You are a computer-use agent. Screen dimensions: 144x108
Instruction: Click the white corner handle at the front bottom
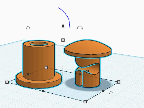[85, 102]
